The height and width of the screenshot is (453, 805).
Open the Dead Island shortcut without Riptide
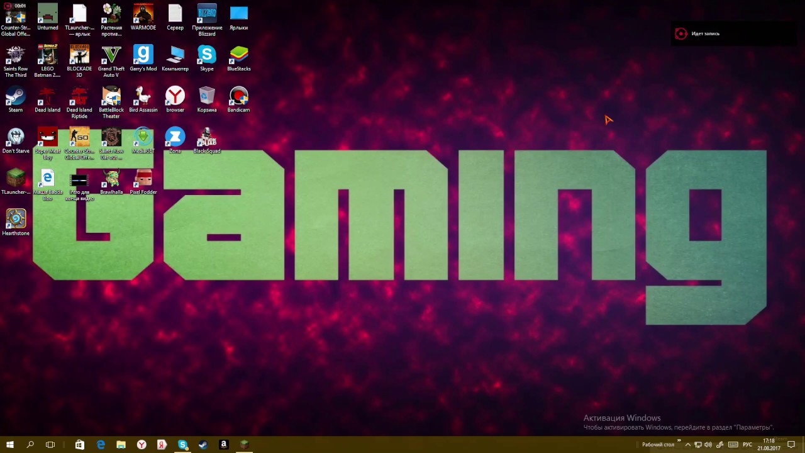(47, 99)
